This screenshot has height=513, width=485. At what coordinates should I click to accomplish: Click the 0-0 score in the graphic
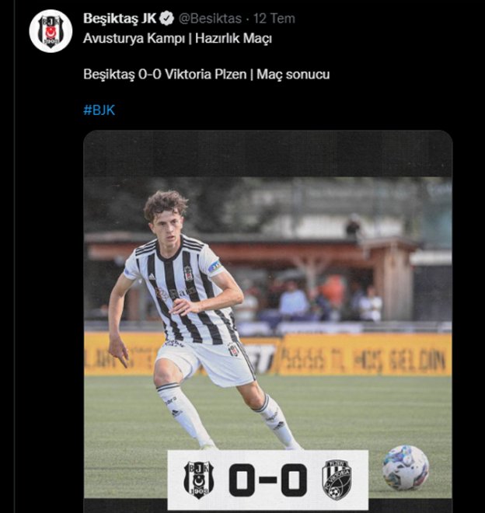tap(268, 480)
